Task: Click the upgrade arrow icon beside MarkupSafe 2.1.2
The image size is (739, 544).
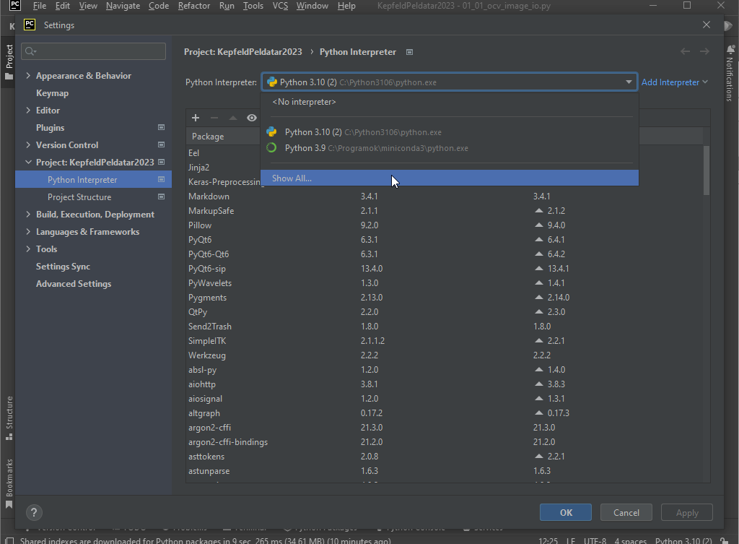Action: pos(539,210)
